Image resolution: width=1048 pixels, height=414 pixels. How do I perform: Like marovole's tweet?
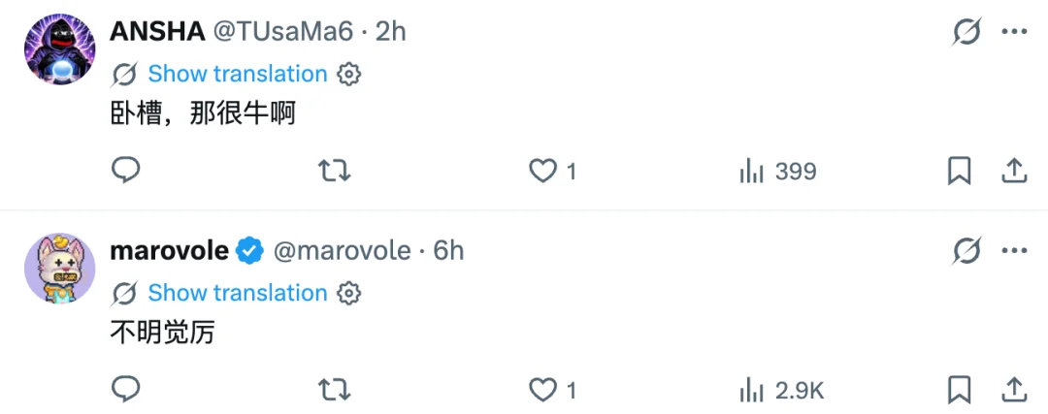tap(541, 390)
